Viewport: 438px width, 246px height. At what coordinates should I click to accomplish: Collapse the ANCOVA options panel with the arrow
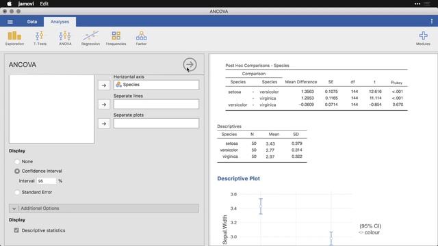coord(190,65)
